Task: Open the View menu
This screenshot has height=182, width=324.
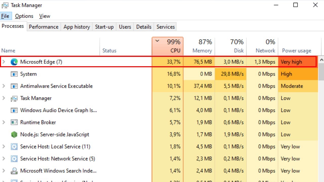Action: pos(45,16)
